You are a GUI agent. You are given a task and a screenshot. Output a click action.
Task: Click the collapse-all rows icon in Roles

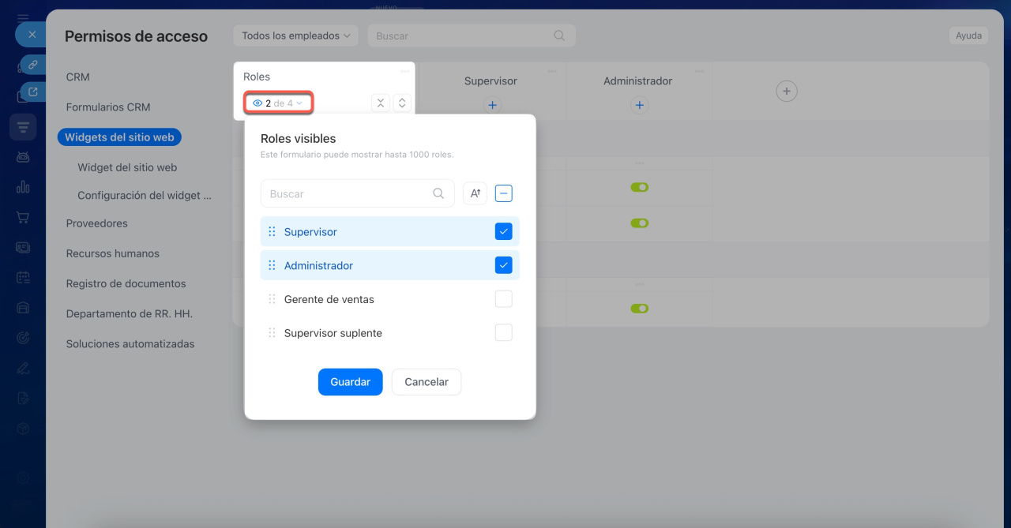pos(381,103)
